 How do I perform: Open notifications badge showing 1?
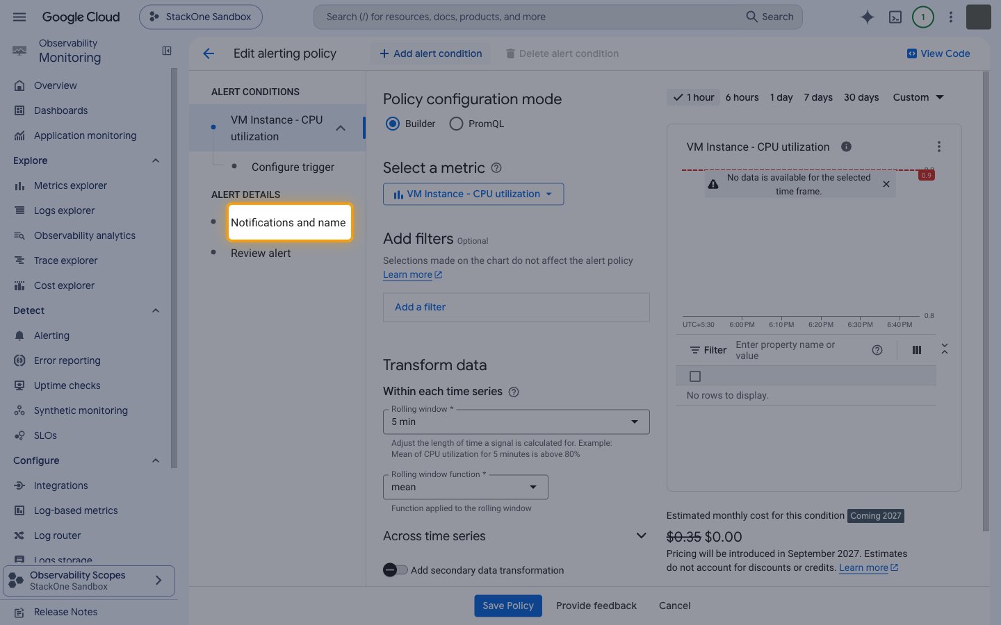(x=923, y=17)
